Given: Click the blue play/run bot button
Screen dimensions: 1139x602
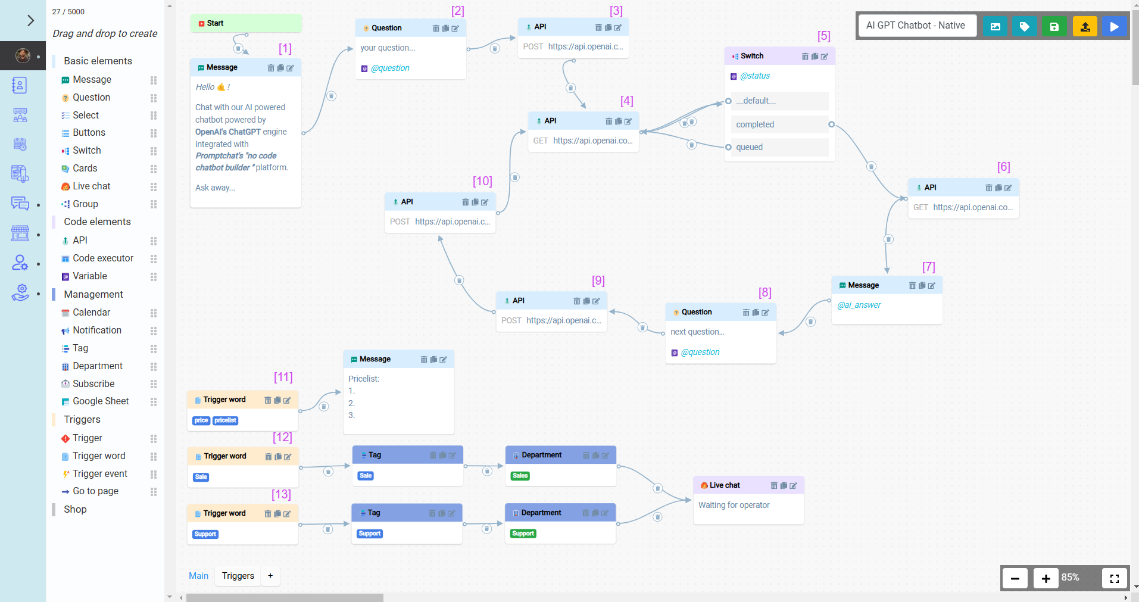Looking at the screenshot, I should 1114,26.
